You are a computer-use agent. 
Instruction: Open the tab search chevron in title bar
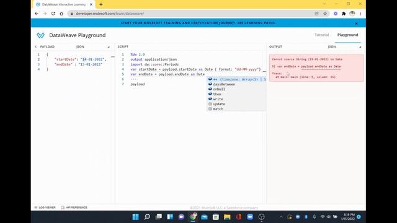point(324,4)
